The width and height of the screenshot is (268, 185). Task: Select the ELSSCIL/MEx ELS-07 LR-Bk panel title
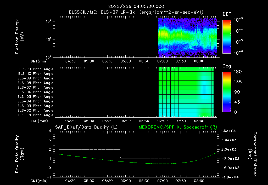[x=136, y=12]
